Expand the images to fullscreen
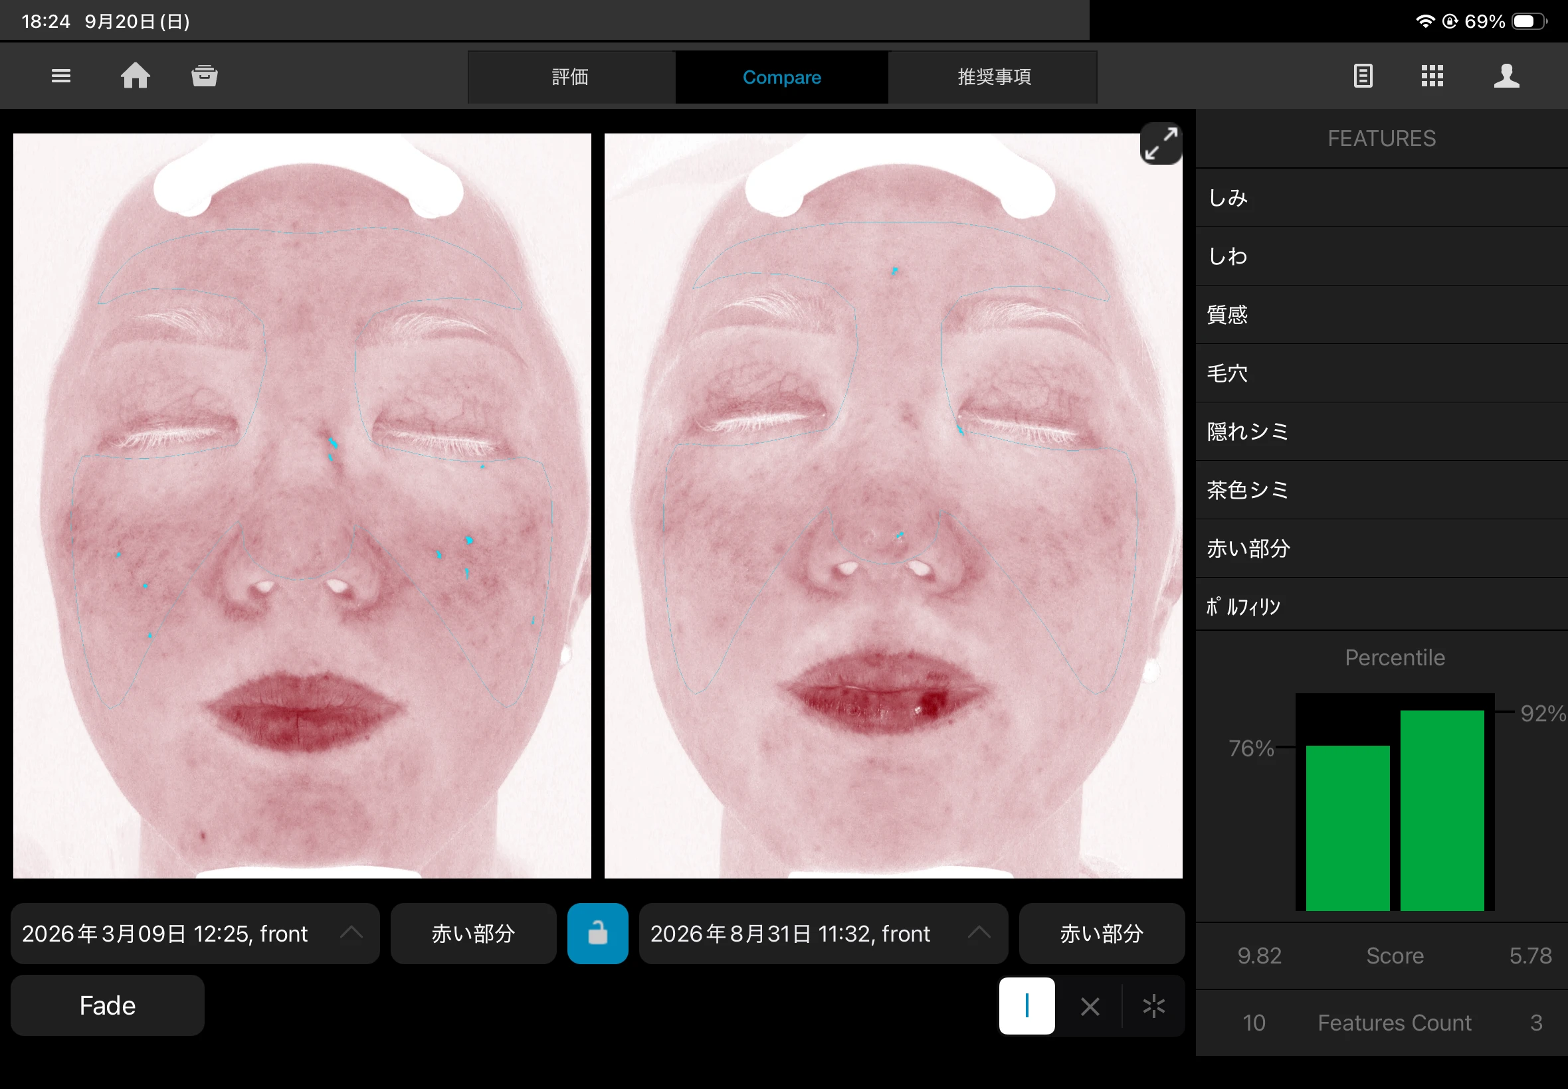The width and height of the screenshot is (1568, 1089). click(x=1161, y=143)
